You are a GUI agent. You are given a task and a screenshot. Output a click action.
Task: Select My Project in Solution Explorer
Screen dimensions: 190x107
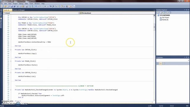[x=166, y=18]
